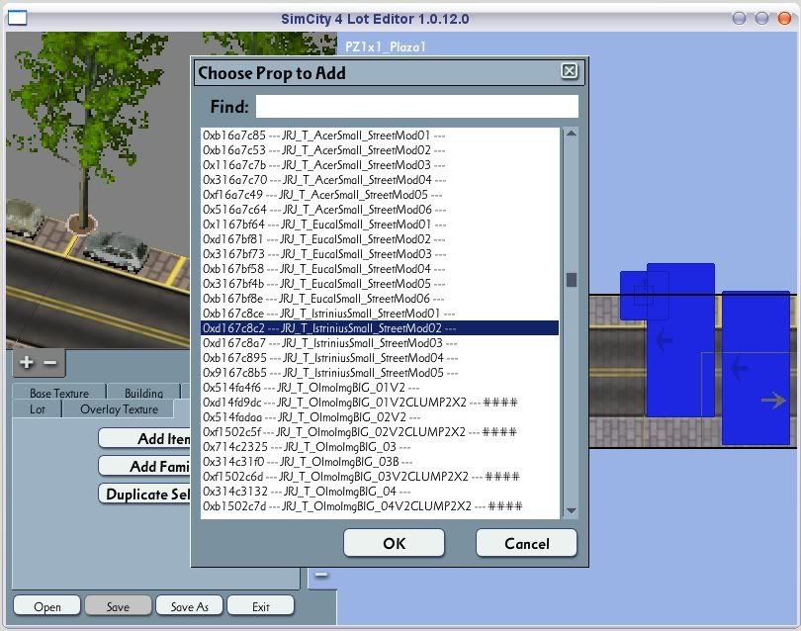Image resolution: width=801 pixels, height=631 pixels.
Task: Select JRJ_T_IstriniusSmall_StreetMod05 prop
Action: coord(380,373)
